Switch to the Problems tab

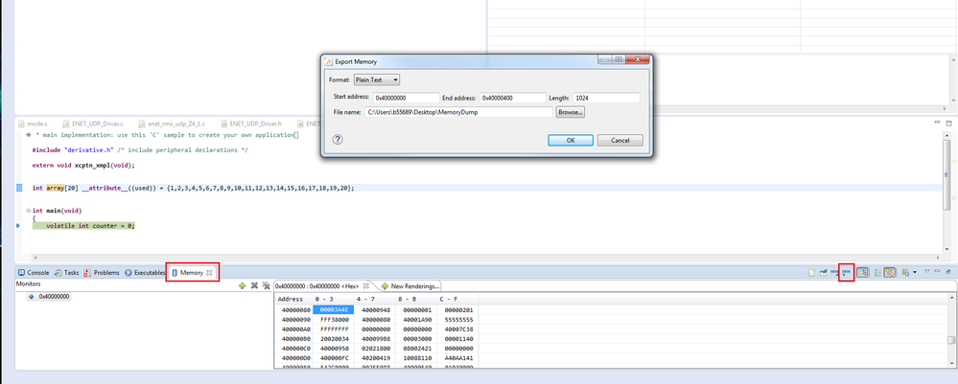[x=102, y=273]
